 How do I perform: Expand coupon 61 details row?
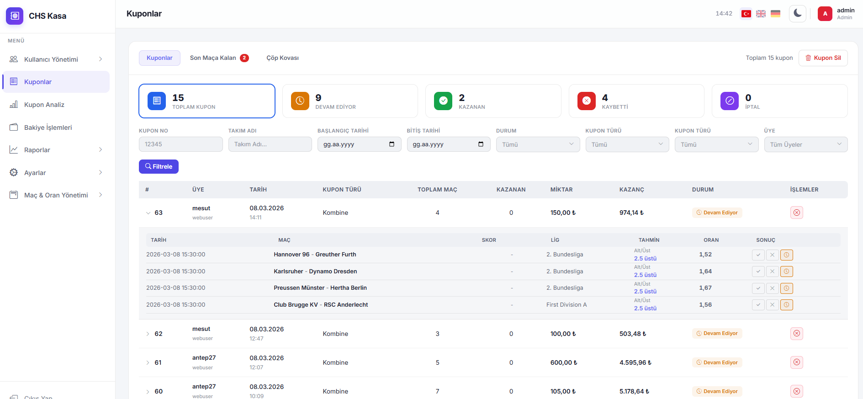[148, 363]
